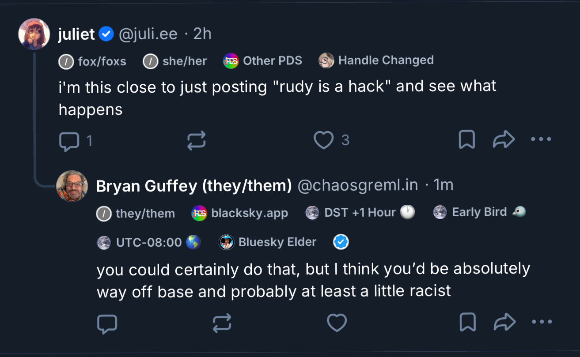Open Bryan Guffey's profile avatar

[72, 186]
